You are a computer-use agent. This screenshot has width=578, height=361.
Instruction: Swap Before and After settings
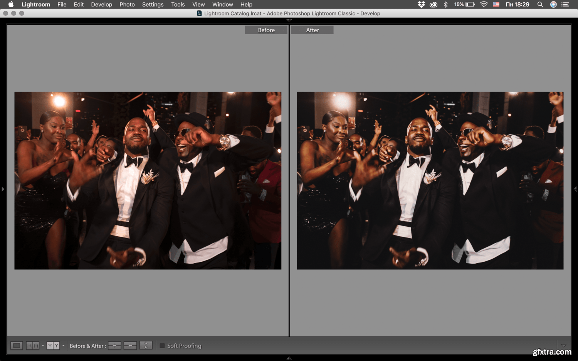146,346
